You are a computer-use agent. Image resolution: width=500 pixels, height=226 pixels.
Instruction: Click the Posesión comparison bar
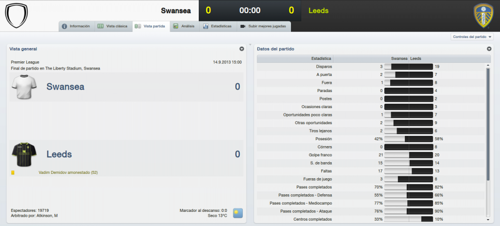pyautogui.click(x=409, y=139)
